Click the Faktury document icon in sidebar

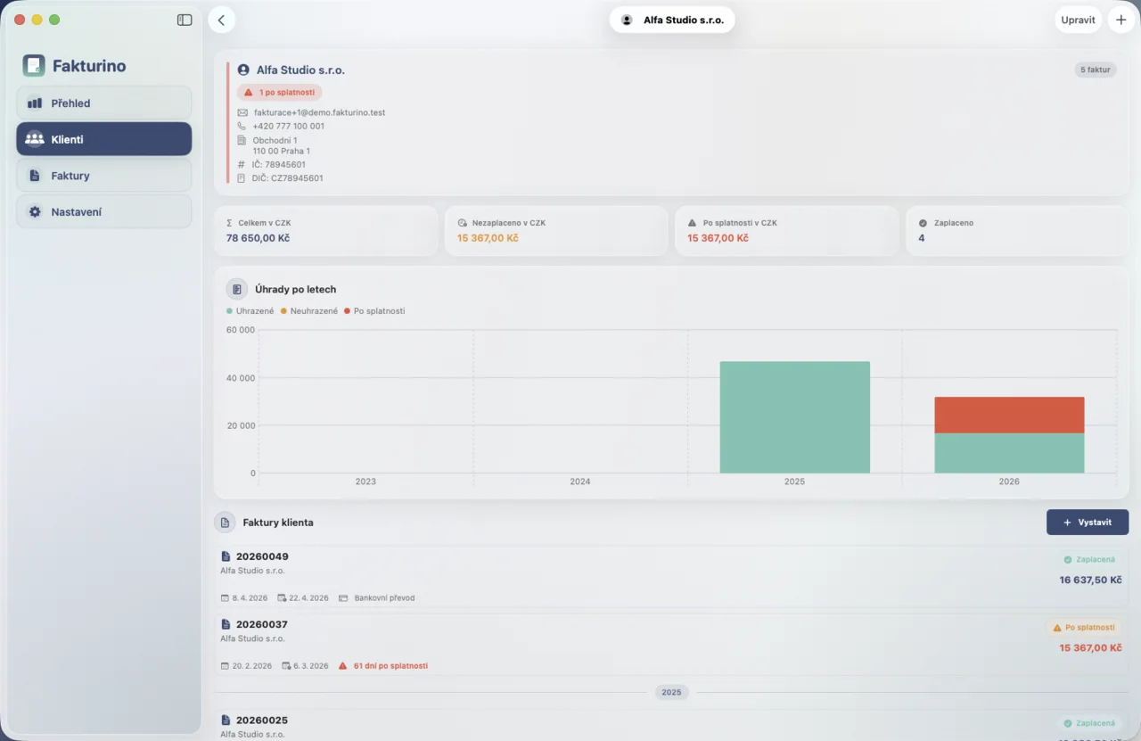(x=35, y=176)
